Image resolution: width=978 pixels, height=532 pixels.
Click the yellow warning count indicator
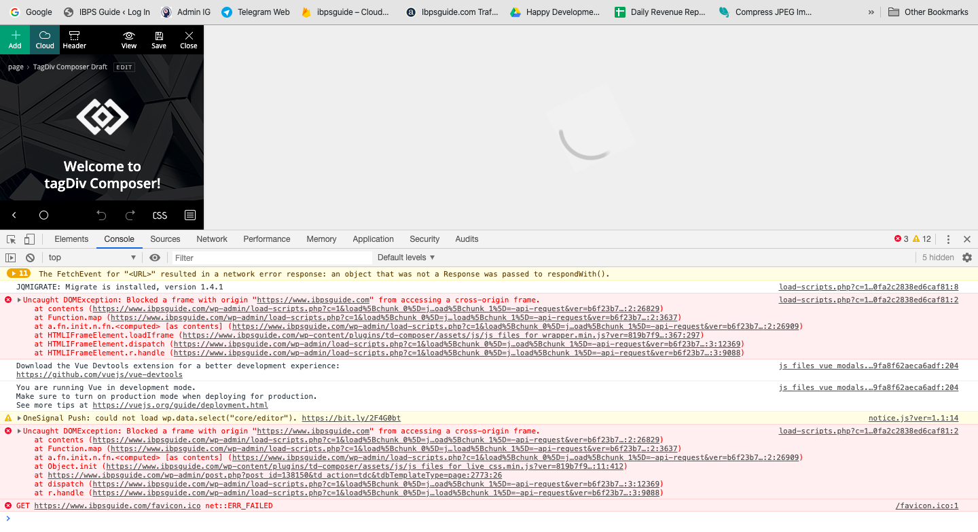pyautogui.click(x=922, y=239)
